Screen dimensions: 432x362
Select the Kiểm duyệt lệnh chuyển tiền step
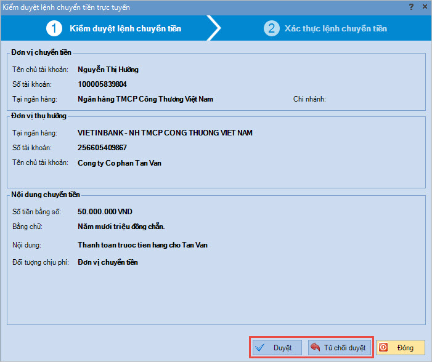(x=125, y=28)
